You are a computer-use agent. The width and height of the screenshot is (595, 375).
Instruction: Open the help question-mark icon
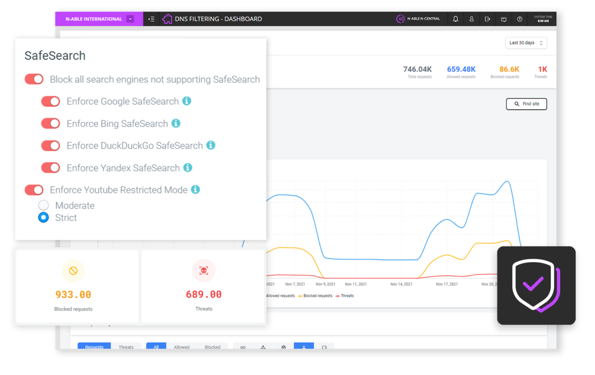(520, 19)
